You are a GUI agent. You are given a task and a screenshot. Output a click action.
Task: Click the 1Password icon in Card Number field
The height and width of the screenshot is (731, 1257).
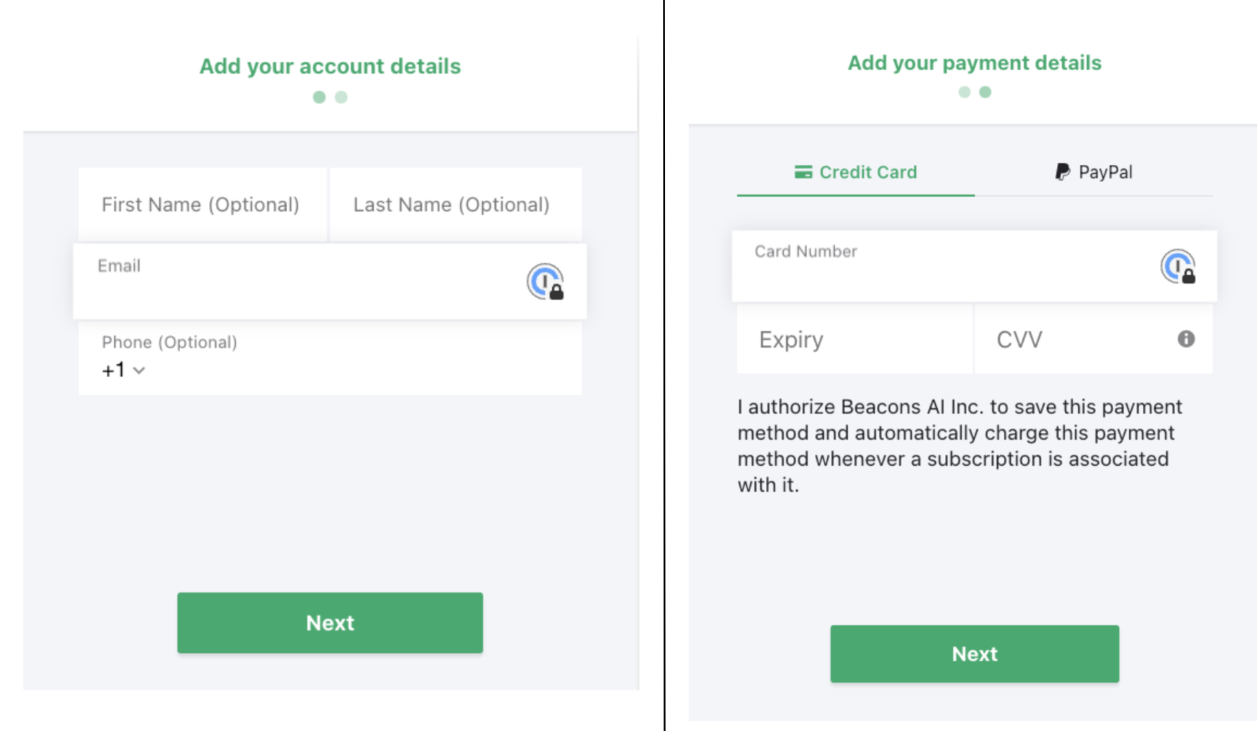[1179, 267]
